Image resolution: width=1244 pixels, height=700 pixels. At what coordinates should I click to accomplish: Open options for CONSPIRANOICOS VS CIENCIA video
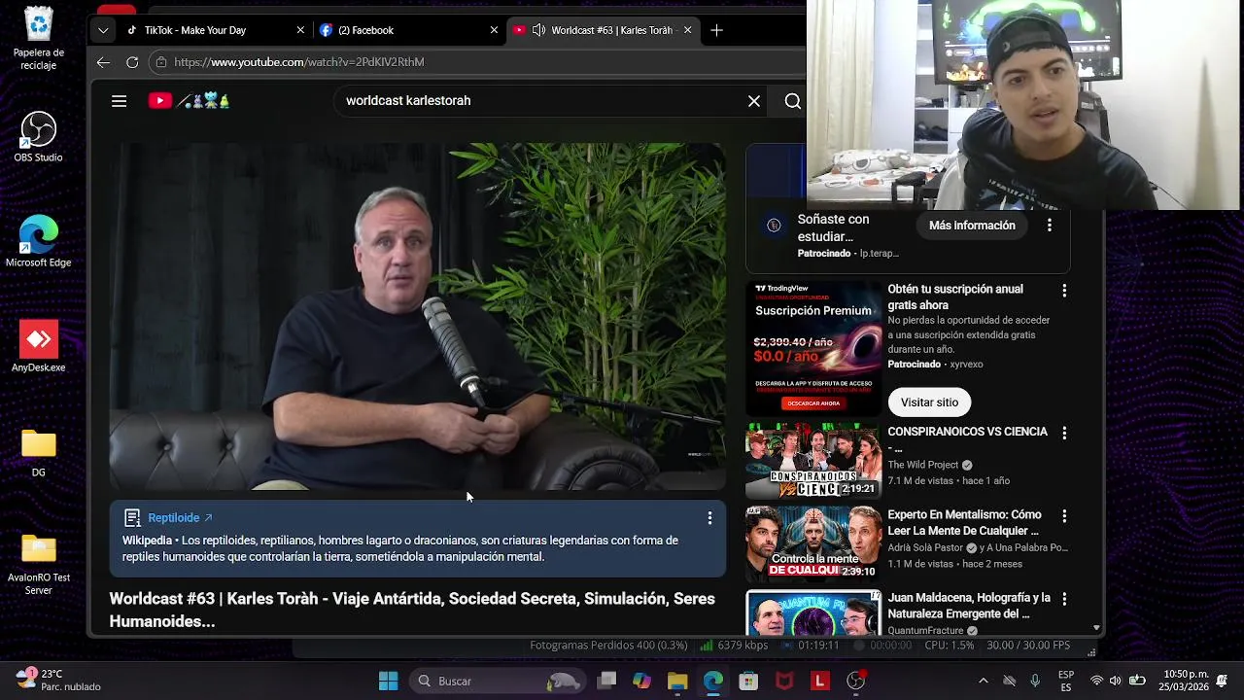pos(1064,433)
